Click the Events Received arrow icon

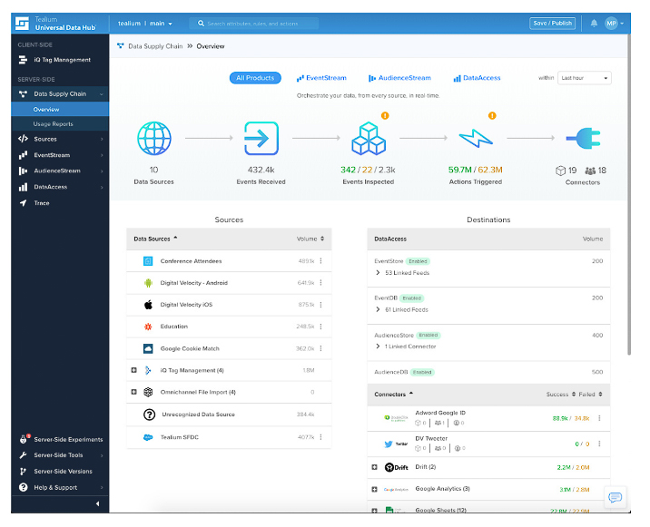click(x=261, y=139)
